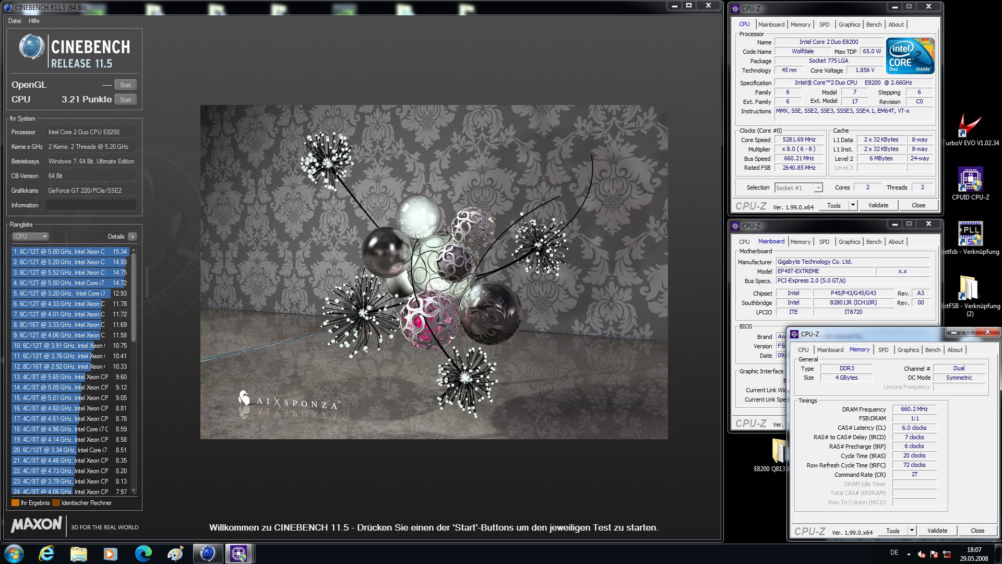Select ranking row 13 4C/8T @ 5.65 GHz
The height and width of the screenshot is (564, 1002).
[x=70, y=377]
